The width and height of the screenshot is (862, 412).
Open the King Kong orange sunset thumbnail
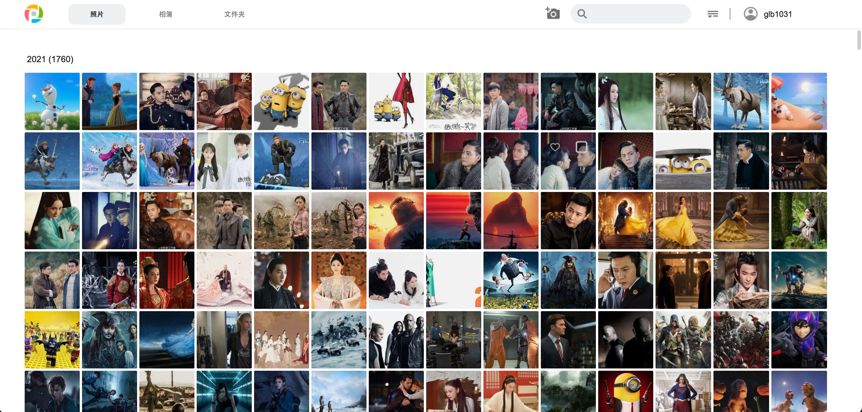point(396,220)
